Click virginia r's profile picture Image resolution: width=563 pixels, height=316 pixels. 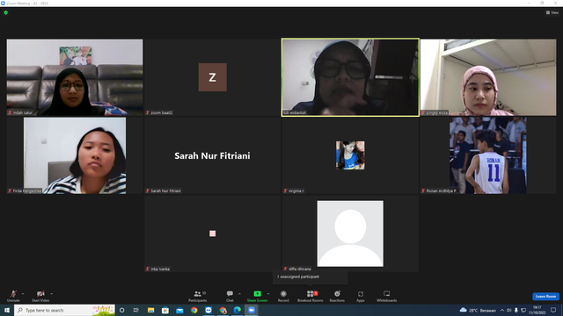click(350, 155)
